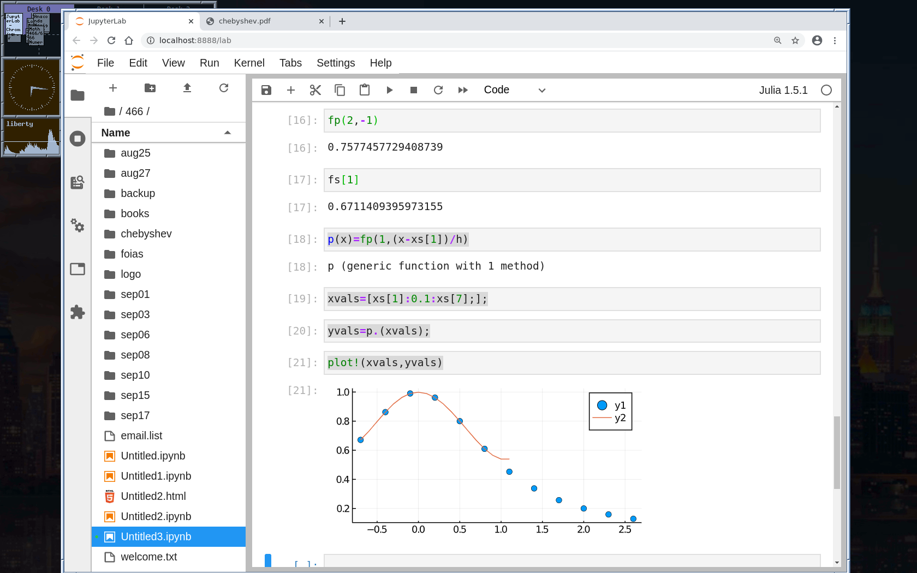917x573 pixels.
Task: Open the Running Terminals and Kernels sidebar panel
Action: (x=78, y=139)
